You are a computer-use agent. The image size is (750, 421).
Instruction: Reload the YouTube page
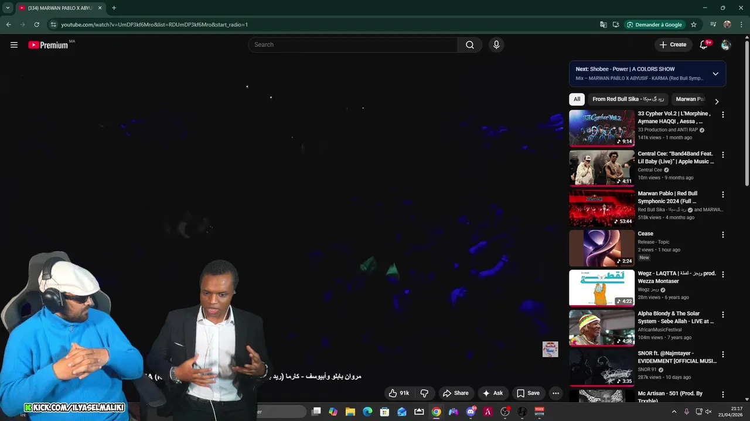[x=36, y=25]
